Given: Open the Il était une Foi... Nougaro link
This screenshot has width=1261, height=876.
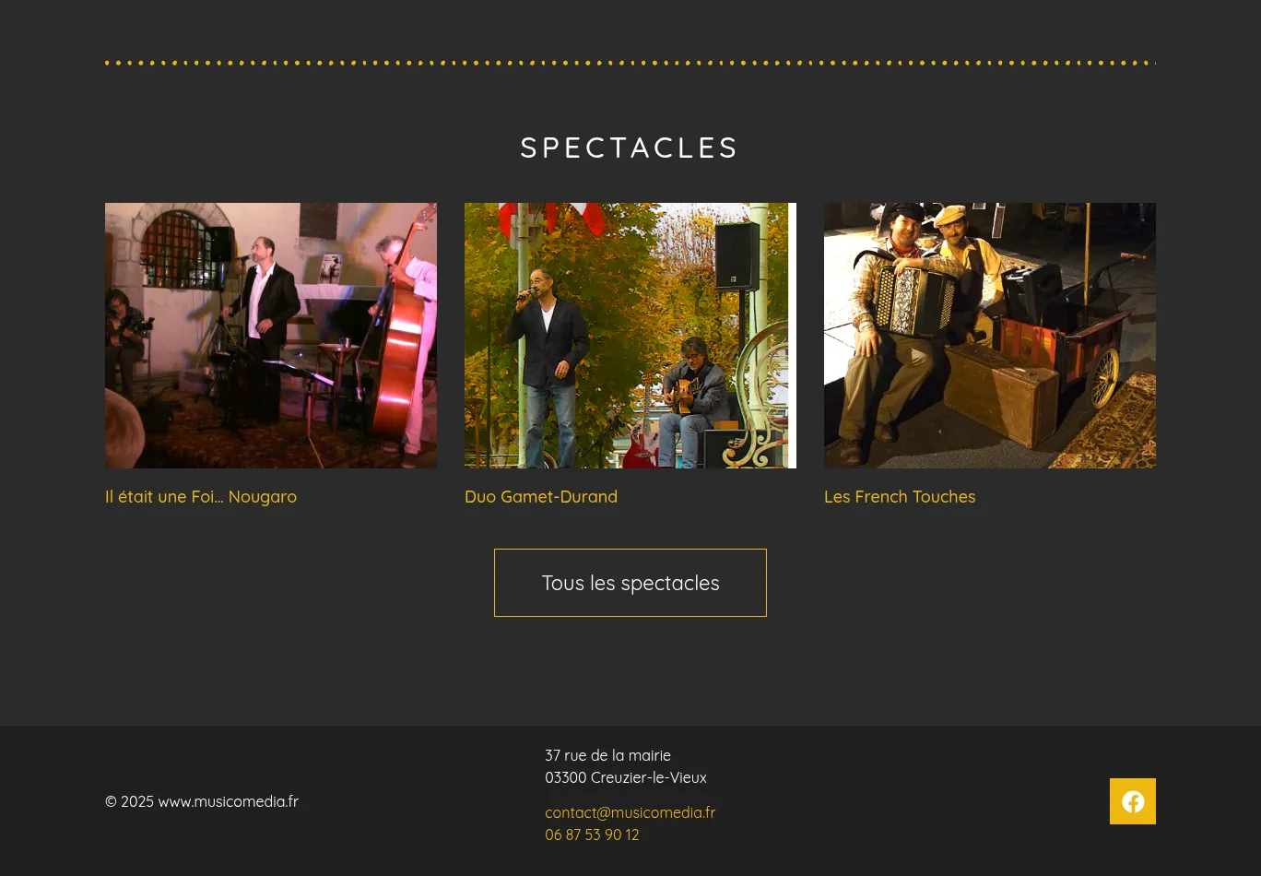Looking at the screenshot, I should [x=201, y=497].
